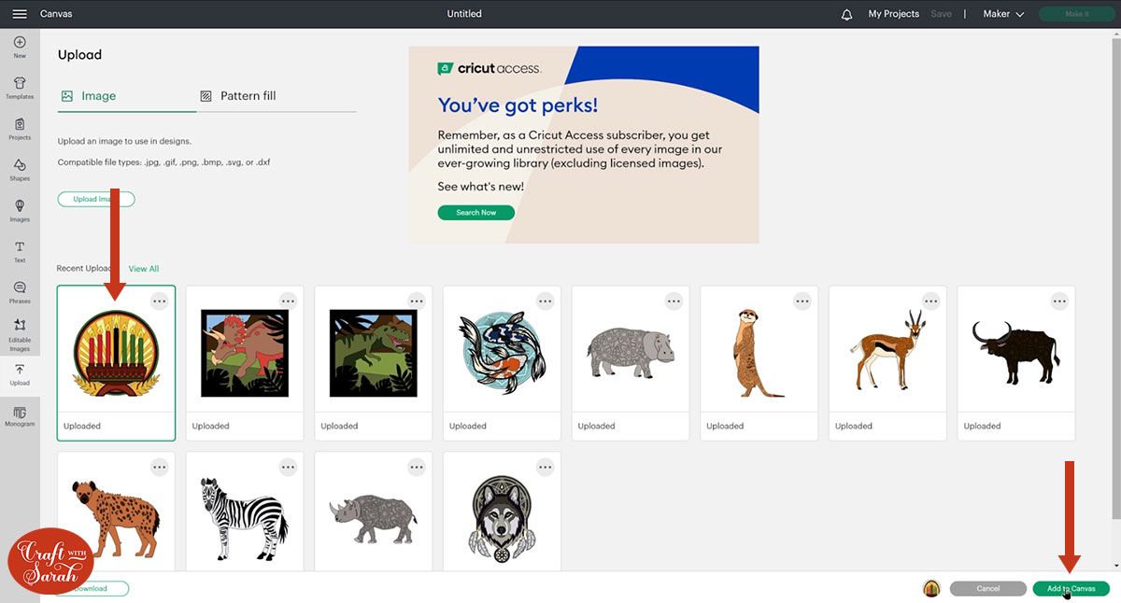The width and height of the screenshot is (1121, 603).
Task: Open My Projects in top bar
Action: pyautogui.click(x=893, y=14)
